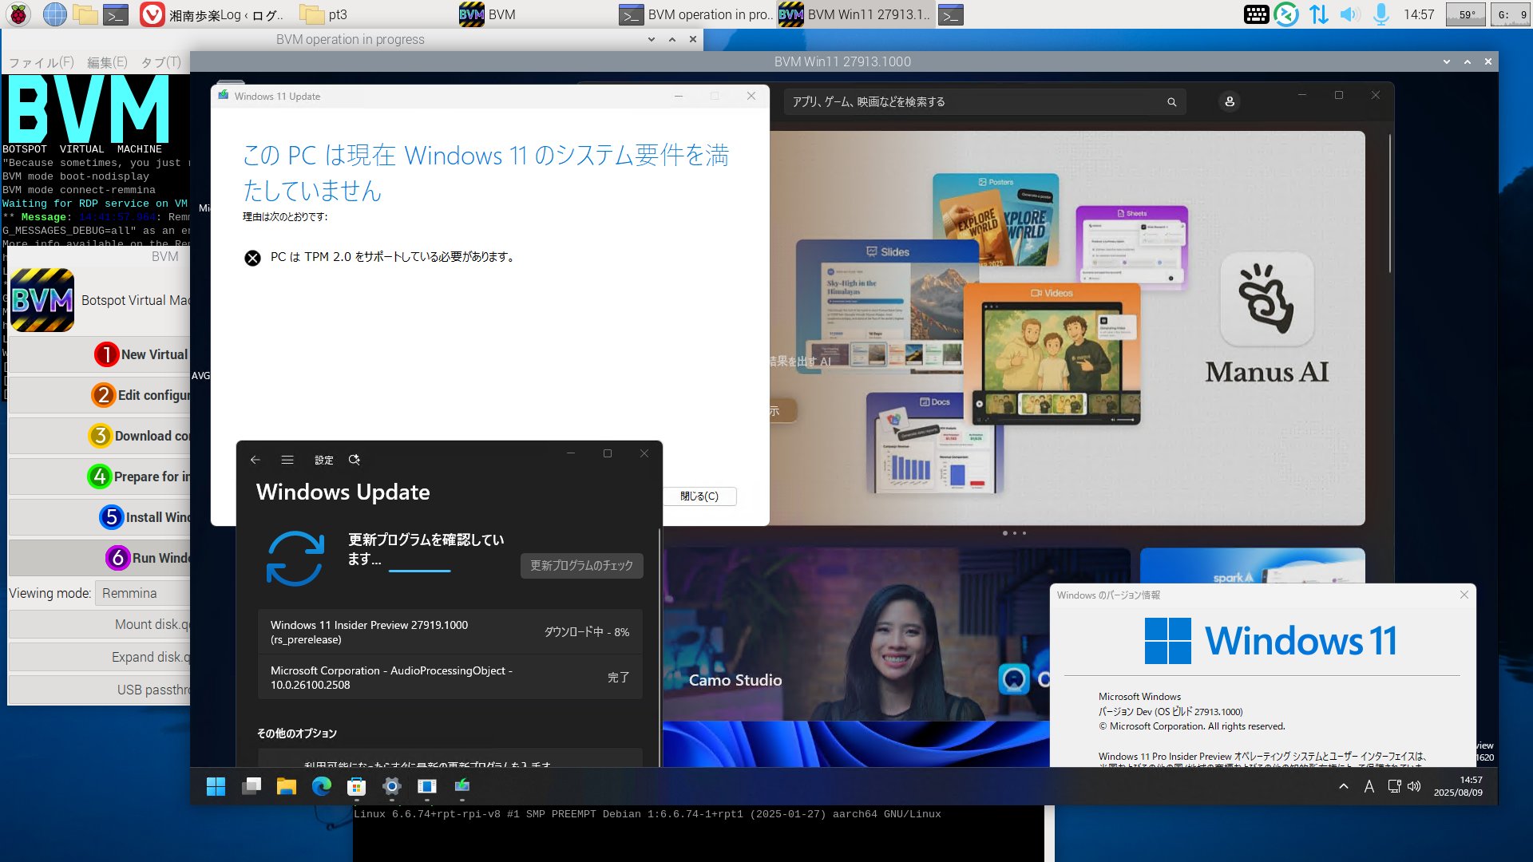This screenshot has width=1533, height=862.
Task: Go back in the Settings window
Action: click(255, 460)
